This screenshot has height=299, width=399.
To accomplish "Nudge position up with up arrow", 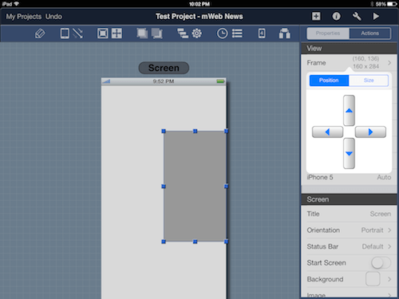I will pyautogui.click(x=349, y=110).
